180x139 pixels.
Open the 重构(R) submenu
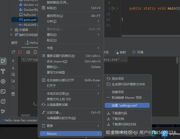tap(71, 34)
